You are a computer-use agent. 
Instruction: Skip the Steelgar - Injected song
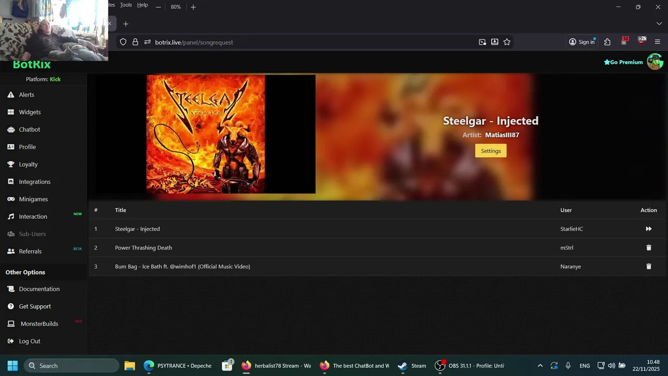(x=649, y=229)
